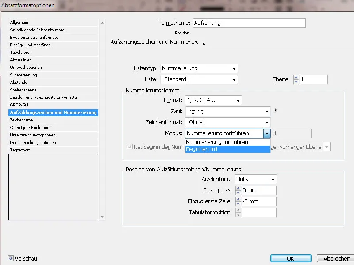Click the Einzug links field 3 mm
The width and height of the screenshot is (354, 265).
point(259,190)
